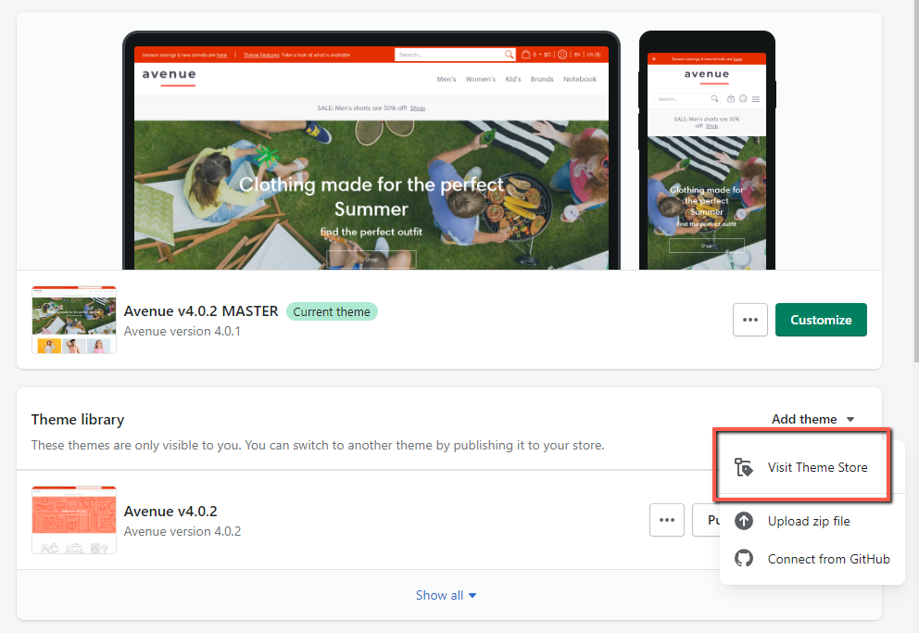The height and width of the screenshot is (633, 919).
Task: Click the cart icon in desktop preview header
Action: click(526, 55)
